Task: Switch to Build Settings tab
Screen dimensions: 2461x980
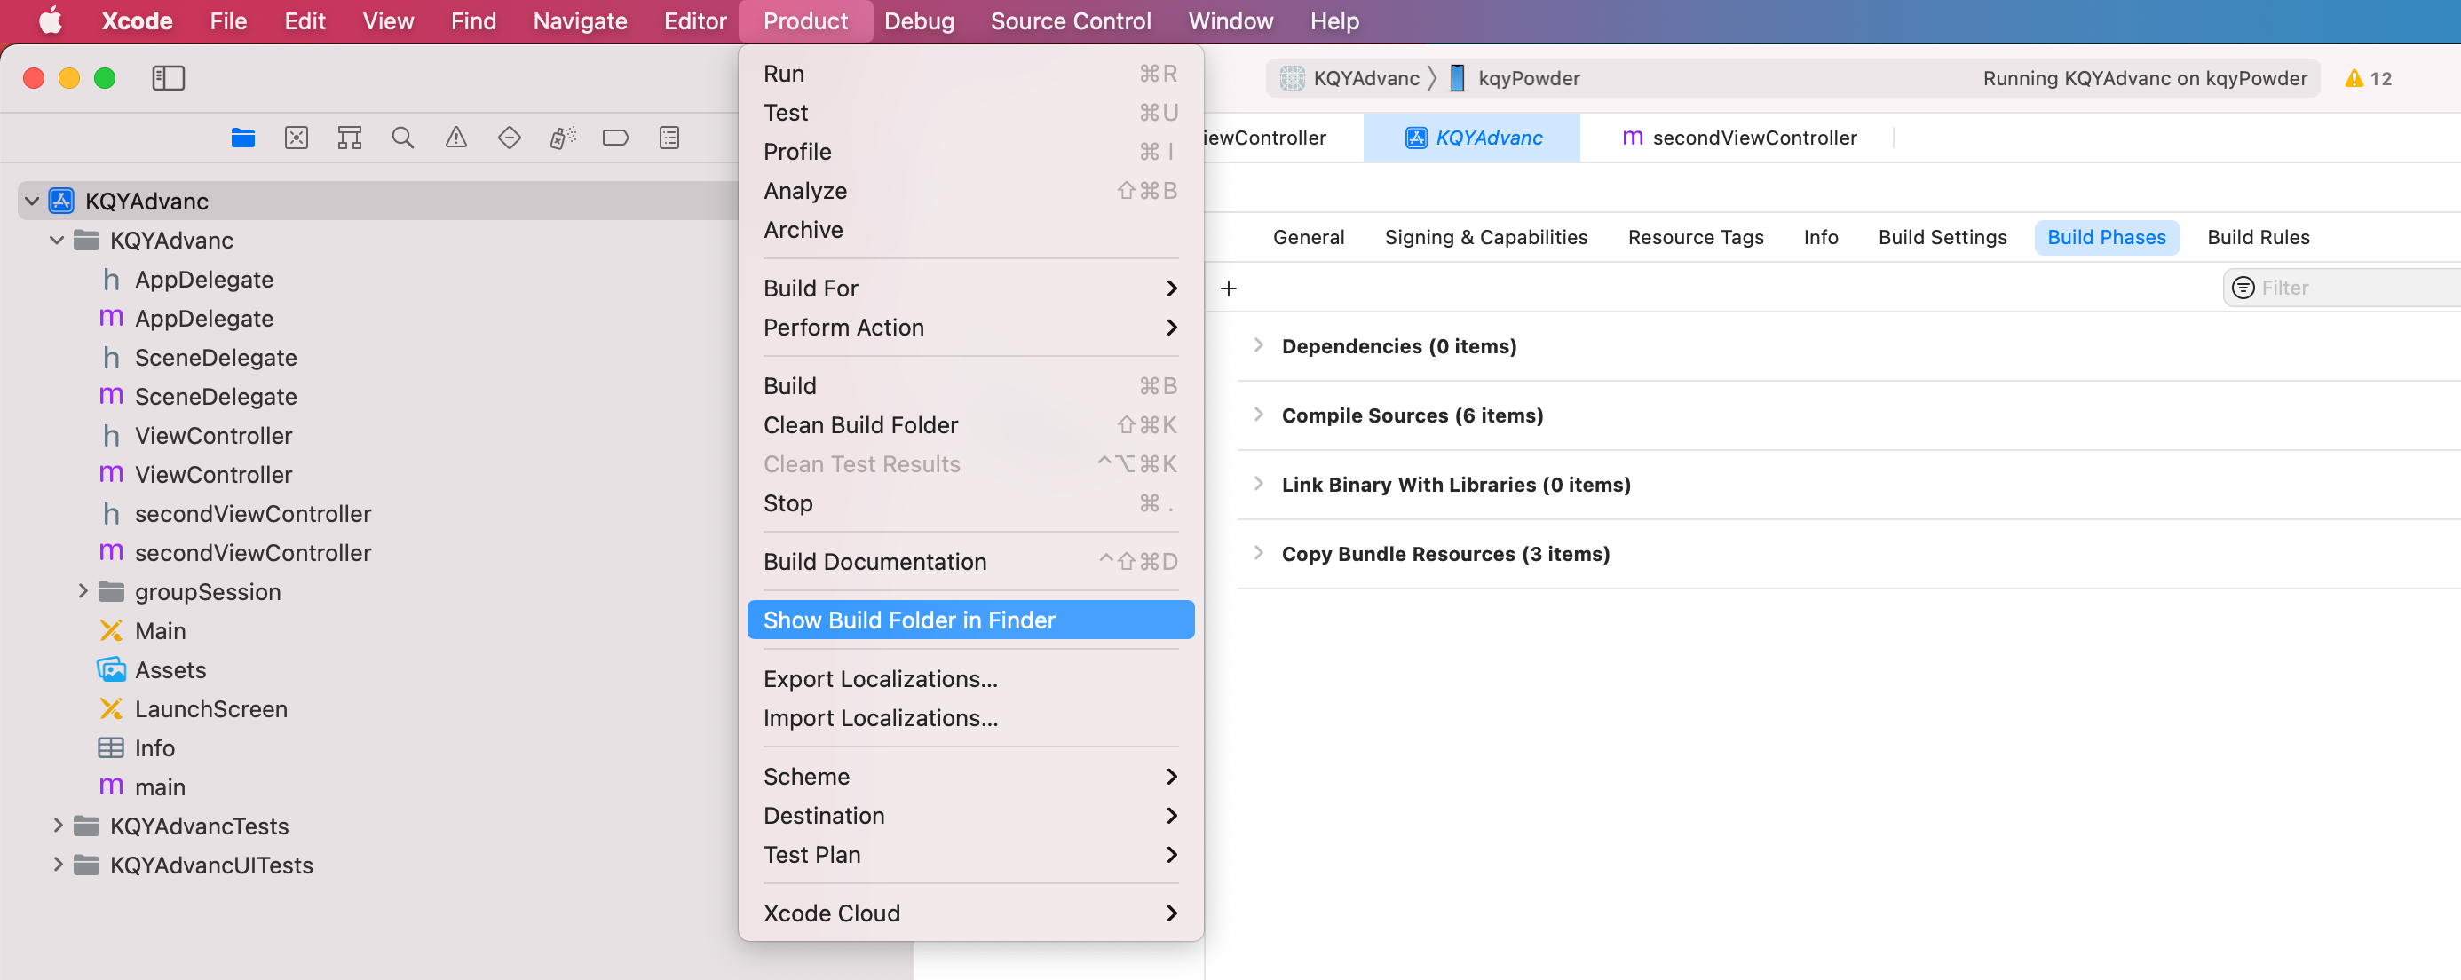Action: 1942,237
